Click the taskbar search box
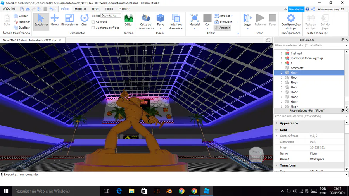 click(x=56, y=191)
